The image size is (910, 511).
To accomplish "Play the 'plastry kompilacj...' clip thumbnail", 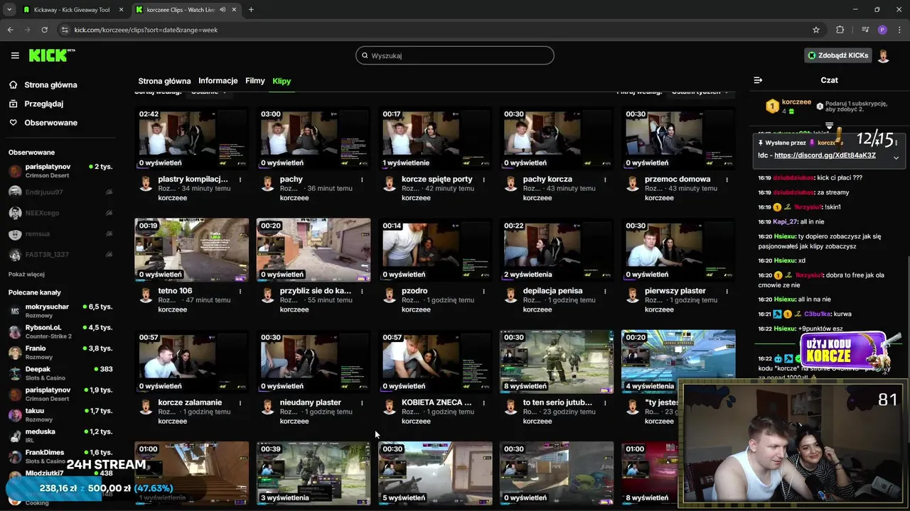I will coord(192,138).
